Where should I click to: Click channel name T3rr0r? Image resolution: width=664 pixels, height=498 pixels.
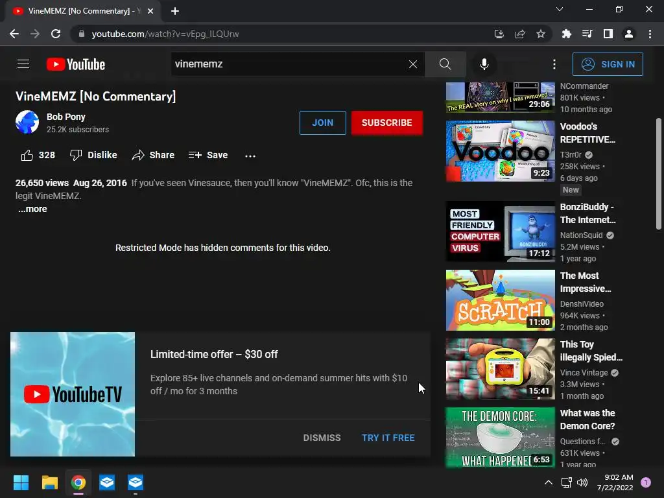571,155
